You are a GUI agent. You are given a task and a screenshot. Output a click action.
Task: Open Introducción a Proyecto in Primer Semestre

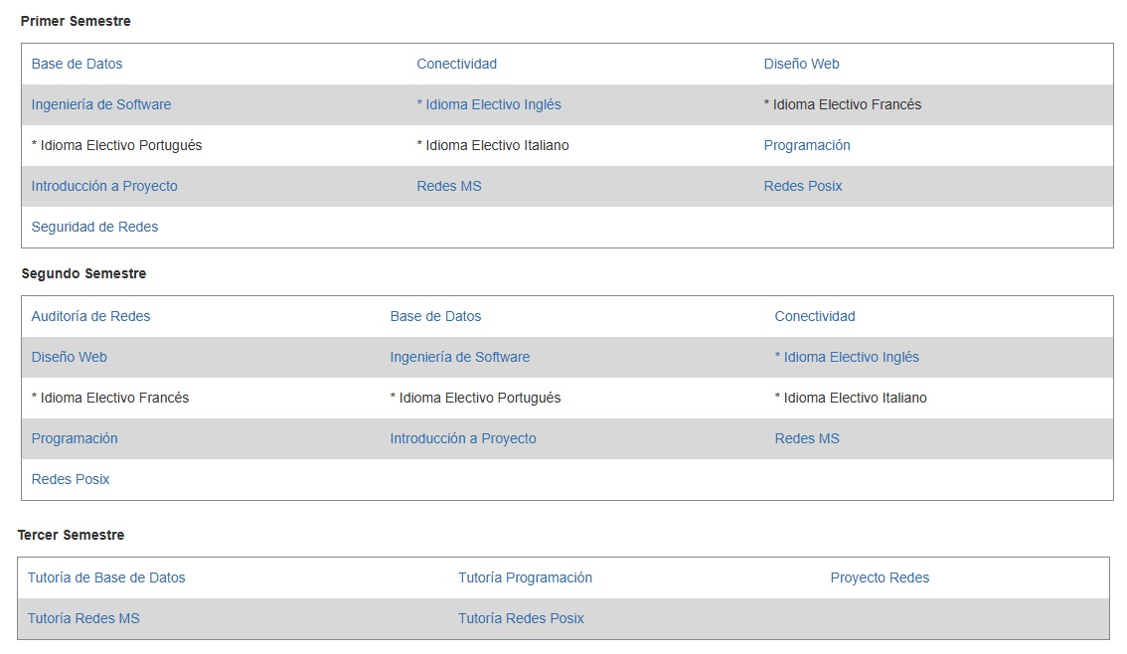tap(104, 186)
